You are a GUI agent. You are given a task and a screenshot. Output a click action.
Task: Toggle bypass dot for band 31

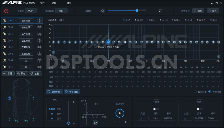[218, 86]
